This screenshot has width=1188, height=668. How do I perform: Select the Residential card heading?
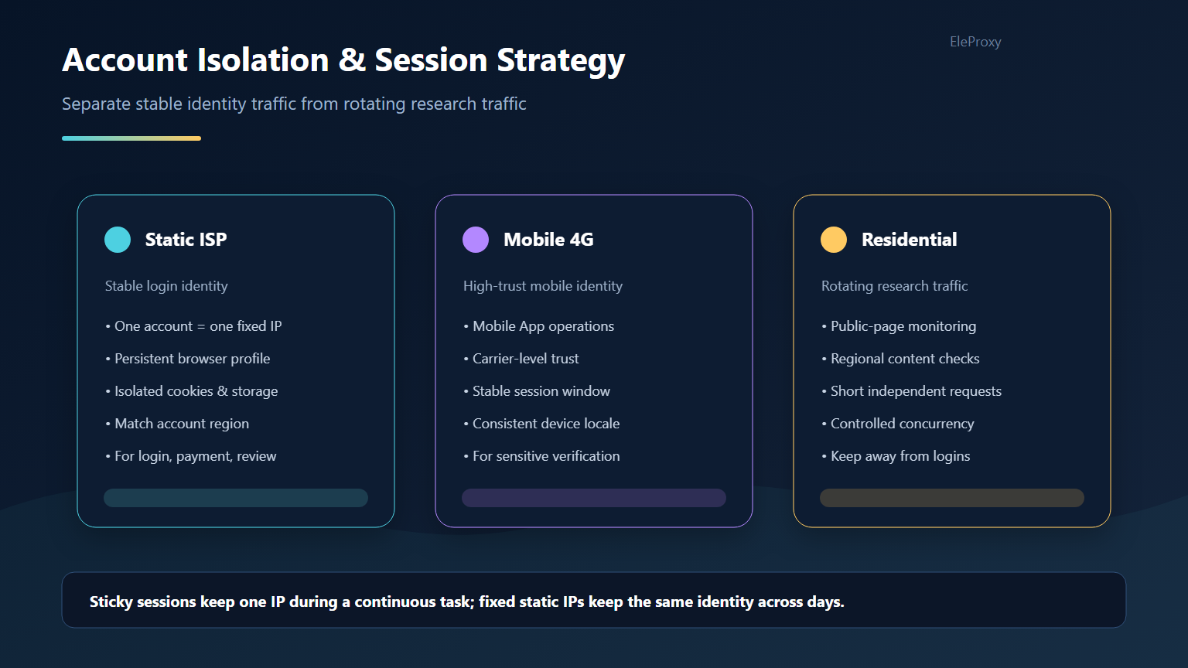pyautogui.click(x=910, y=240)
